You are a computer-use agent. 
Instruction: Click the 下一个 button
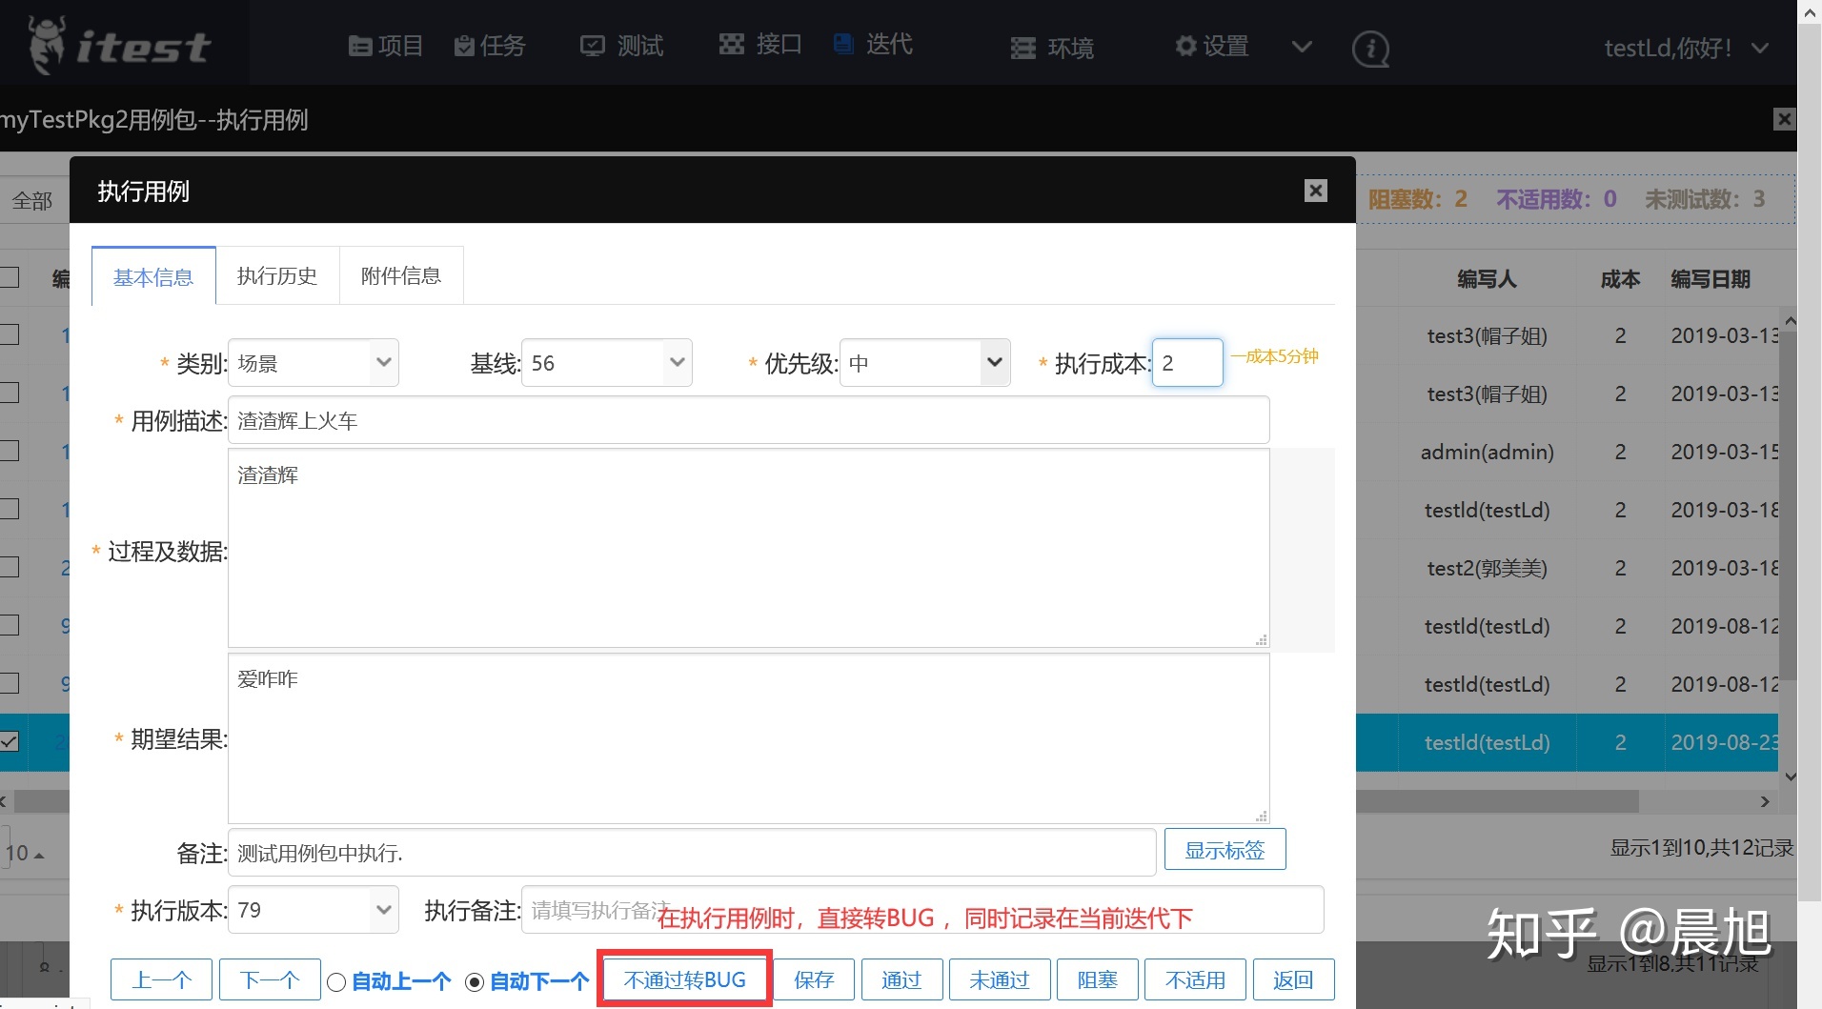(x=270, y=979)
